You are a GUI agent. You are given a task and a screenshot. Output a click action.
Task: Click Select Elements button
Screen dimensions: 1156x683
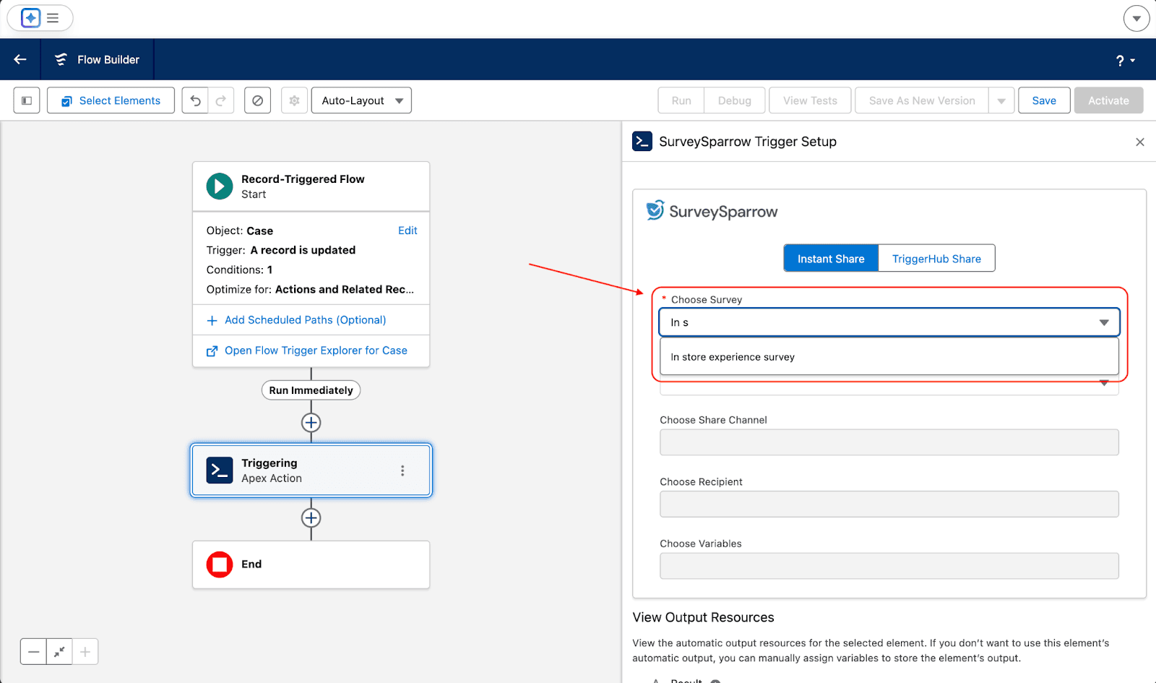tap(111, 100)
